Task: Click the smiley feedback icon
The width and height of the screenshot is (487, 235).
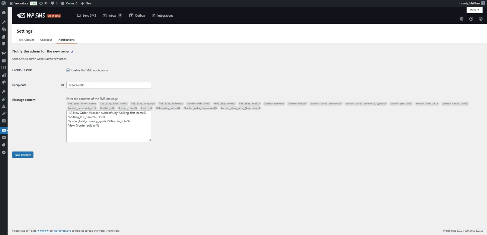Action: coord(481,19)
